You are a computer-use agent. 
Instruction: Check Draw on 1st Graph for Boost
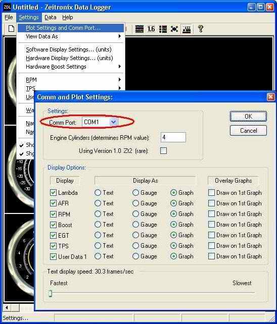coord(211,225)
